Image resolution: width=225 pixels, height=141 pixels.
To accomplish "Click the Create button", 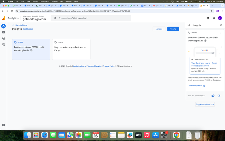I will coord(173,29).
